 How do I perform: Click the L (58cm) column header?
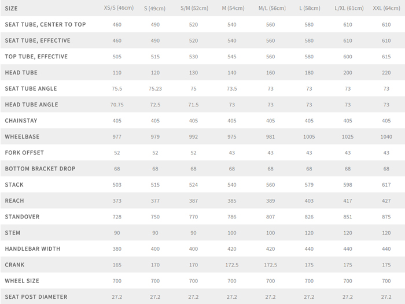pyautogui.click(x=309, y=9)
